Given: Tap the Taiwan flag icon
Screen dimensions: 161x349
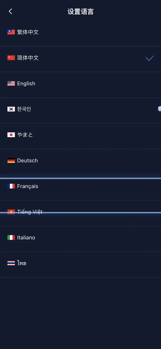Looking at the screenshot, I should 11,32.
